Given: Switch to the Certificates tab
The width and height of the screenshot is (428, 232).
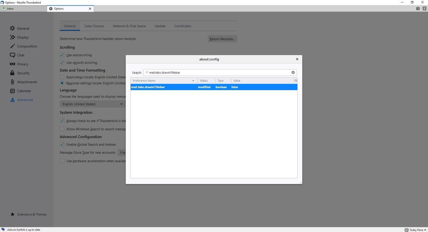Looking at the screenshot, I should [183, 26].
